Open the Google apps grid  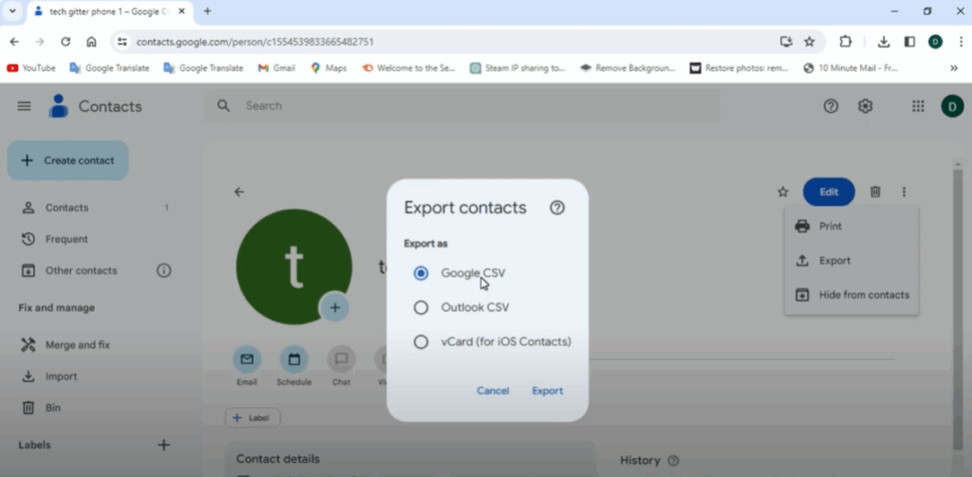[x=918, y=106]
